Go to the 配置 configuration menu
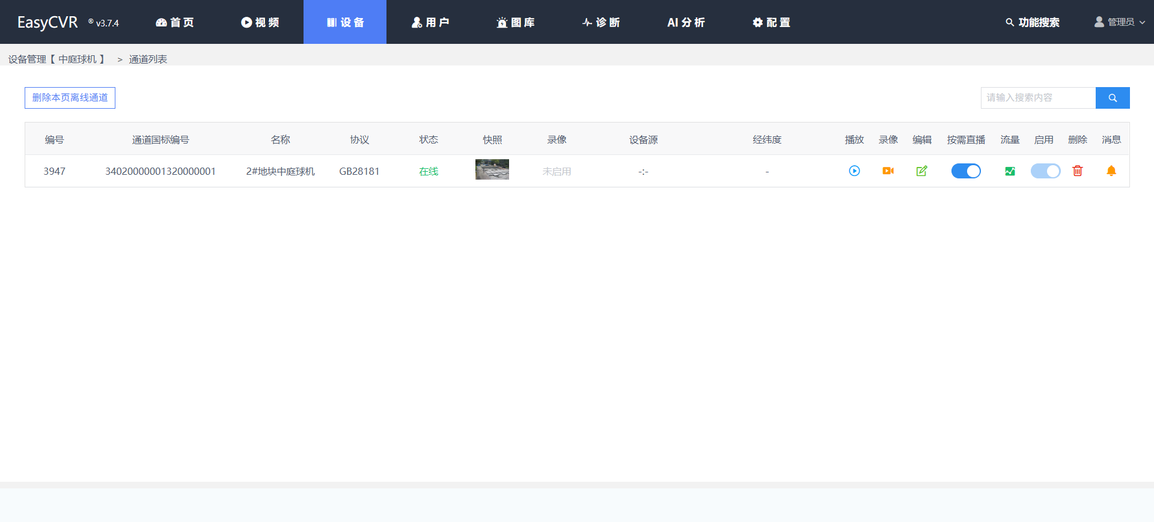Screen dimensions: 1154x522 point(771,22)
